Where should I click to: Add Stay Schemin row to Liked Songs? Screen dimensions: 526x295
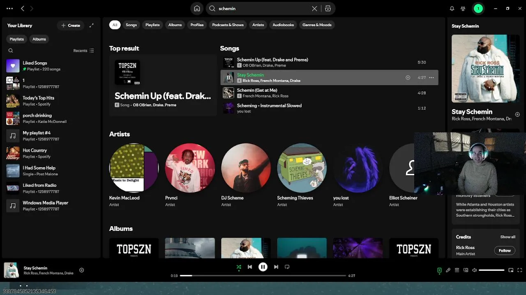(x=408, y=77)
